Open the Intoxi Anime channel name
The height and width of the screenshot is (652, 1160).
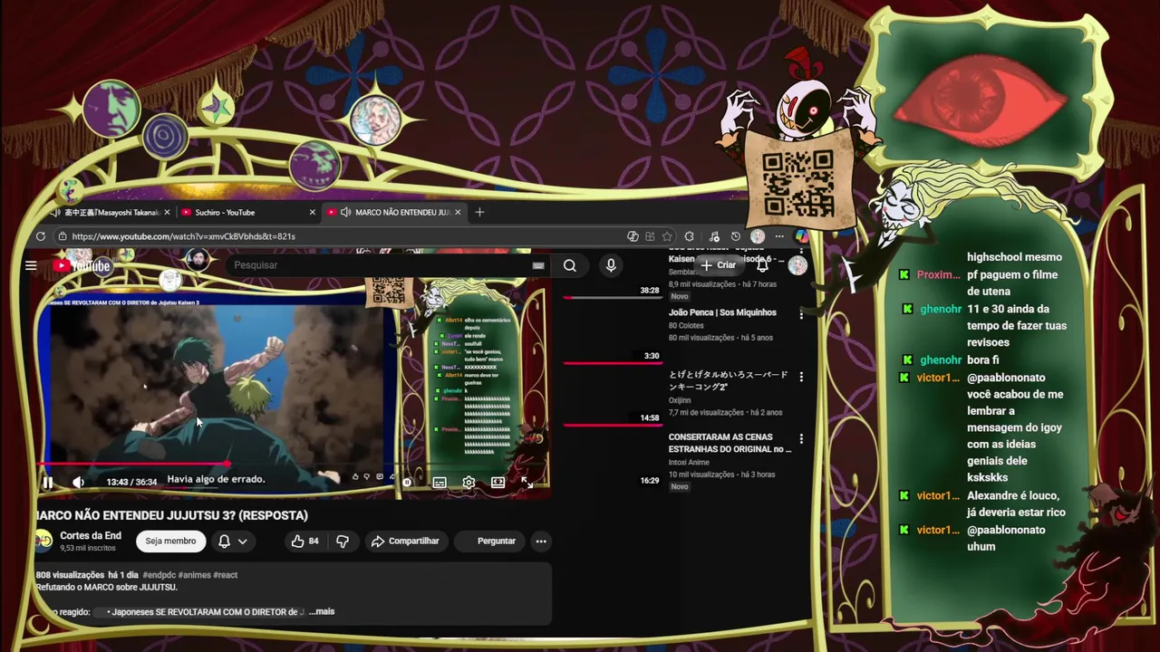pyautogui.click(x=691, y=462)
